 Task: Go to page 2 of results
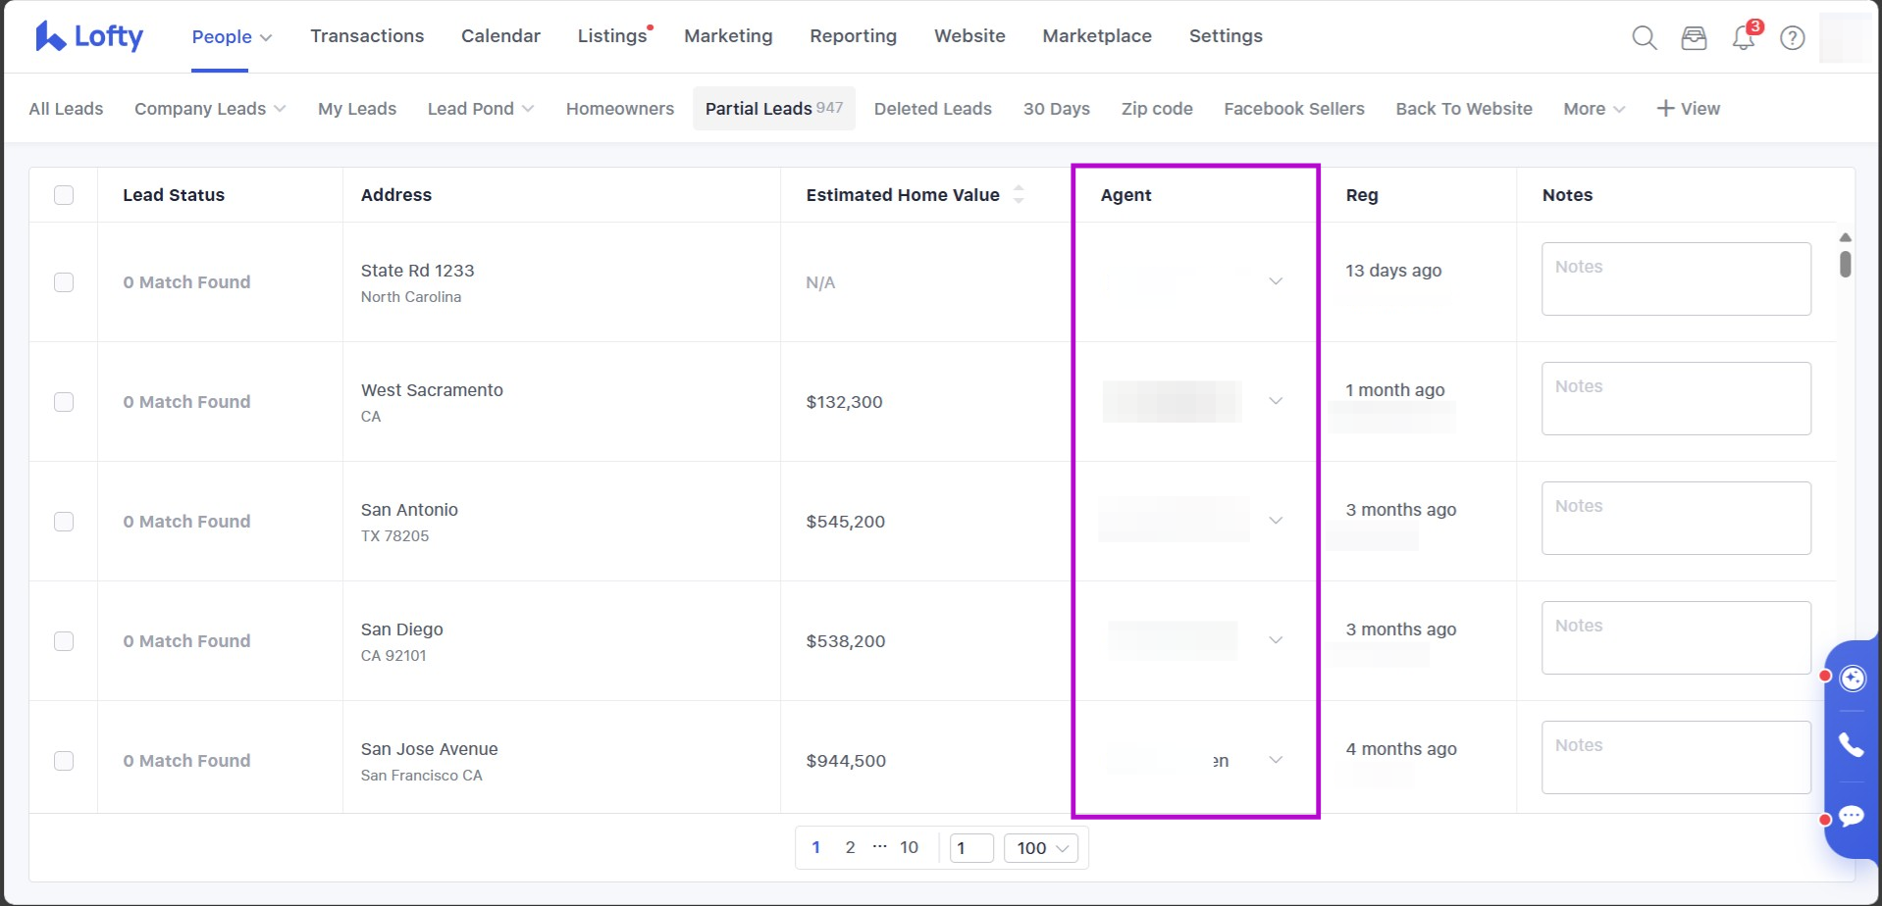click(850, 847)
